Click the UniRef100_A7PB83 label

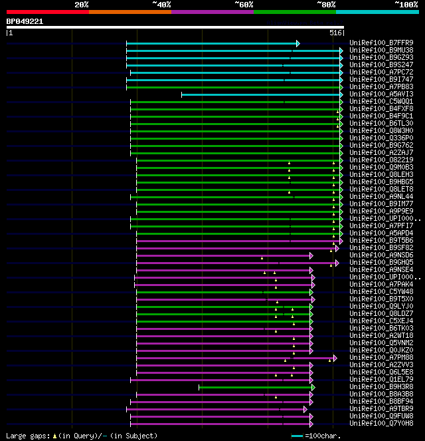(381, 86)
